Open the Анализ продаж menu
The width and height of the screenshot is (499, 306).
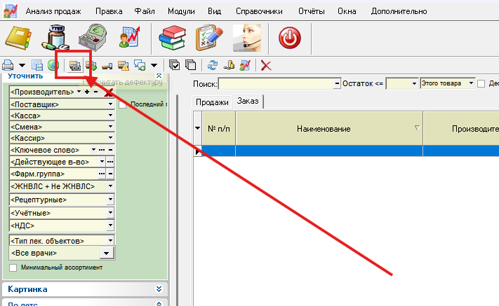[x=53, y=11]
